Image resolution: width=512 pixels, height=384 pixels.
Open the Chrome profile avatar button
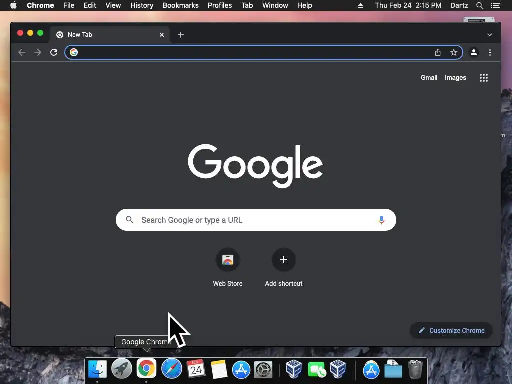474,52
